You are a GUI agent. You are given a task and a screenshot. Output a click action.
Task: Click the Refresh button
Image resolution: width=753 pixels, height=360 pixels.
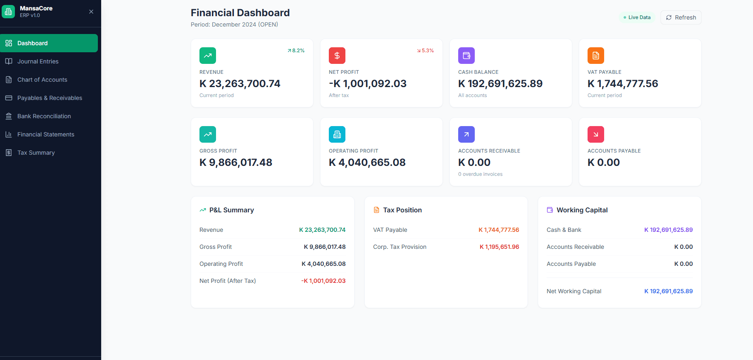coord(681,17)
